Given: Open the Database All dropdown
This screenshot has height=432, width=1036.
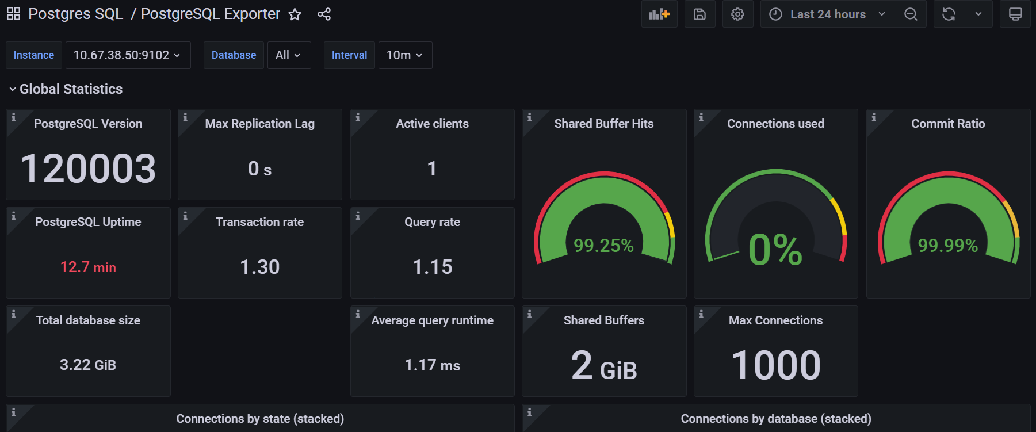Looking at the screenshot, I should [289, 55].
